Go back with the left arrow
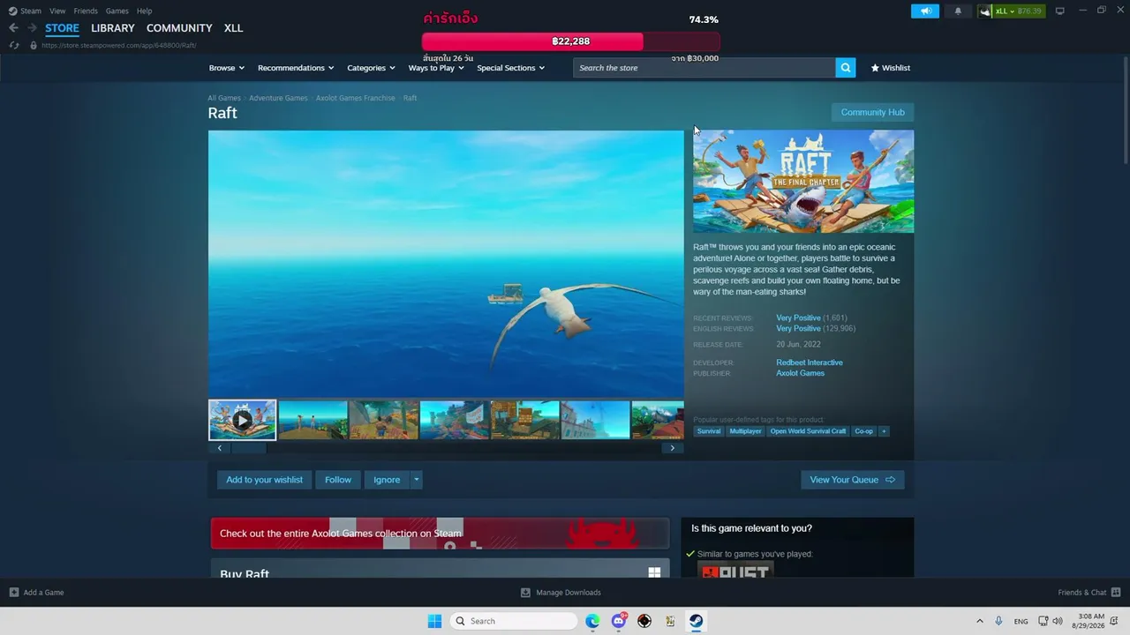 (x=13, y=28)
